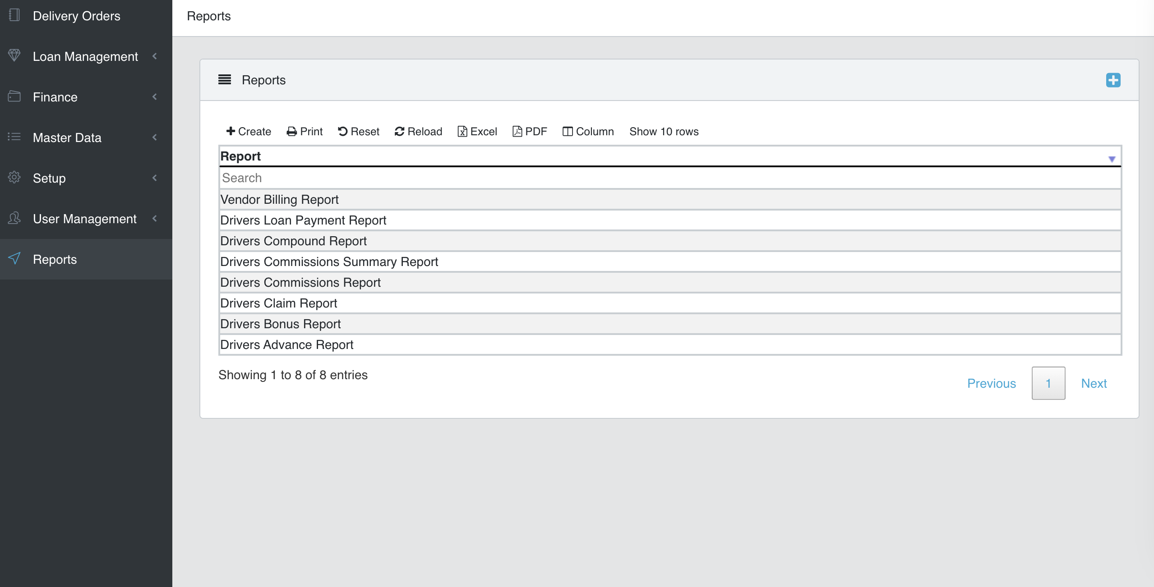This screenshot has width=1154, height=587.
Task: Click the Loan Management diamond icon
Action: tap(14, 55)
